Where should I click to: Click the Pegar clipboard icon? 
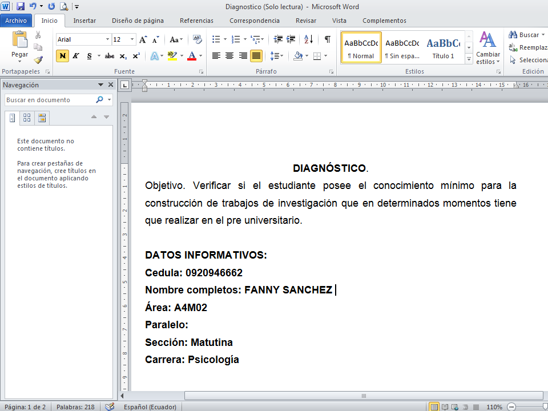point(20,39)
